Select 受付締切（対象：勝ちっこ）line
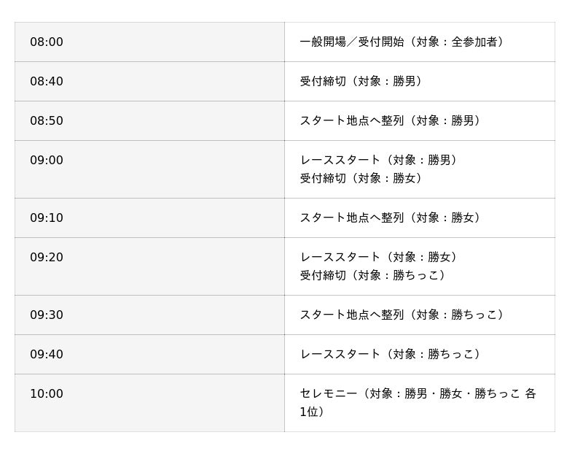The width and height of the screenshot is (583, 454). [x=375, y=276]
